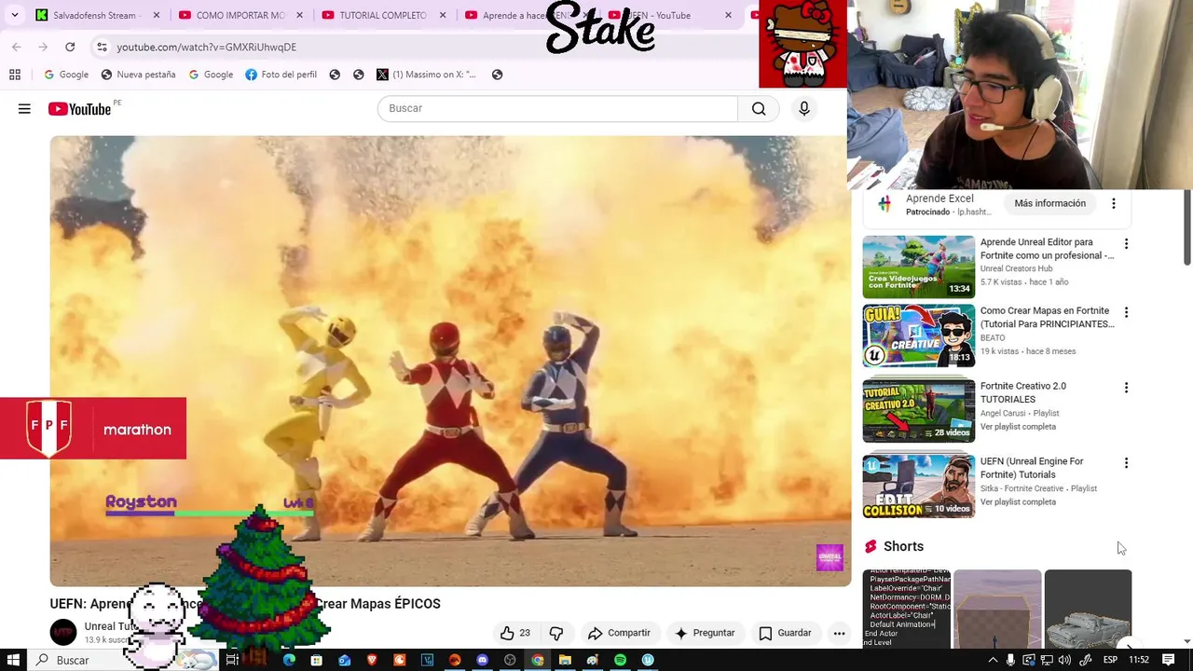Screen dimensions: 1193x671
Task: Like the video with thumbs up
Action: coord(514,633)
